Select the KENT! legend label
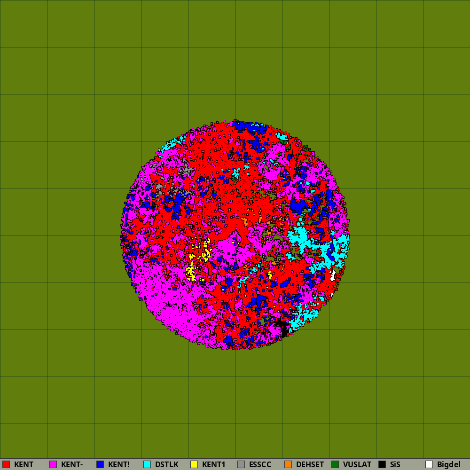Image resolution: width=470 pixels, height=470 pixels. 119,465
